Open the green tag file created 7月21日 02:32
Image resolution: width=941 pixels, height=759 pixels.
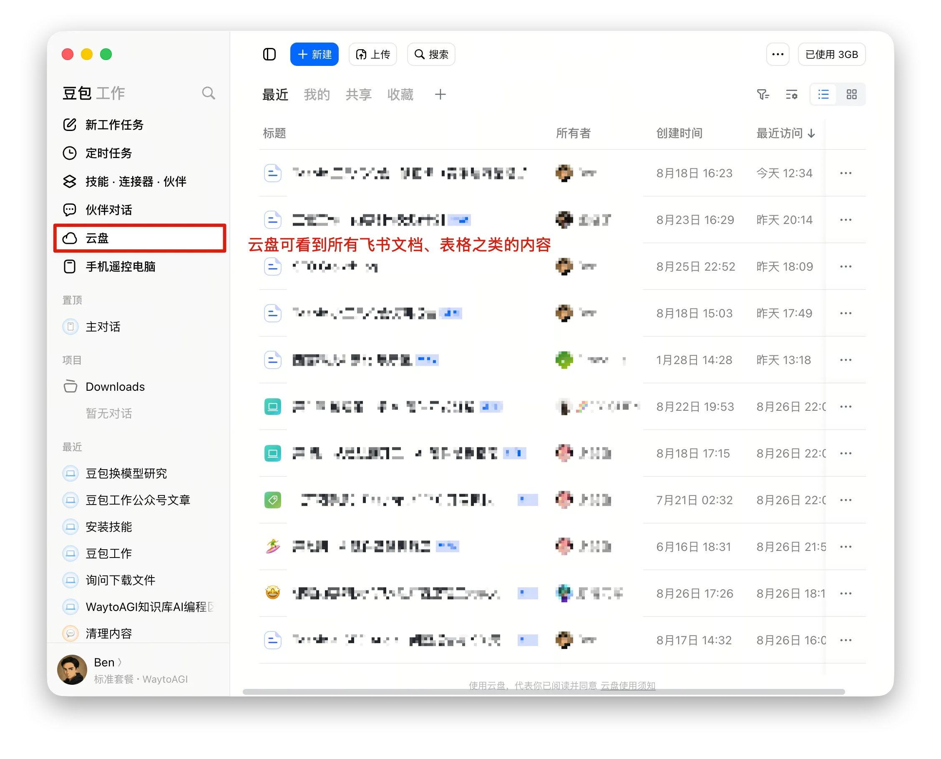(x=273, y=501)
